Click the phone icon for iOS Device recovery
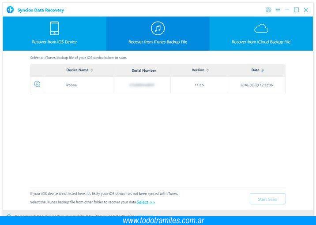The image size is (316, 225). tap(54, 28)
